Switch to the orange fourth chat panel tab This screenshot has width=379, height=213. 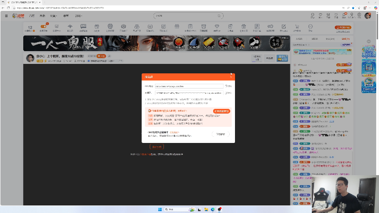coord(346,39)
